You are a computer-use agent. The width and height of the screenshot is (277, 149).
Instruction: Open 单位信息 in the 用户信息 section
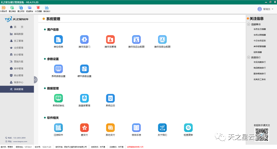58,40
